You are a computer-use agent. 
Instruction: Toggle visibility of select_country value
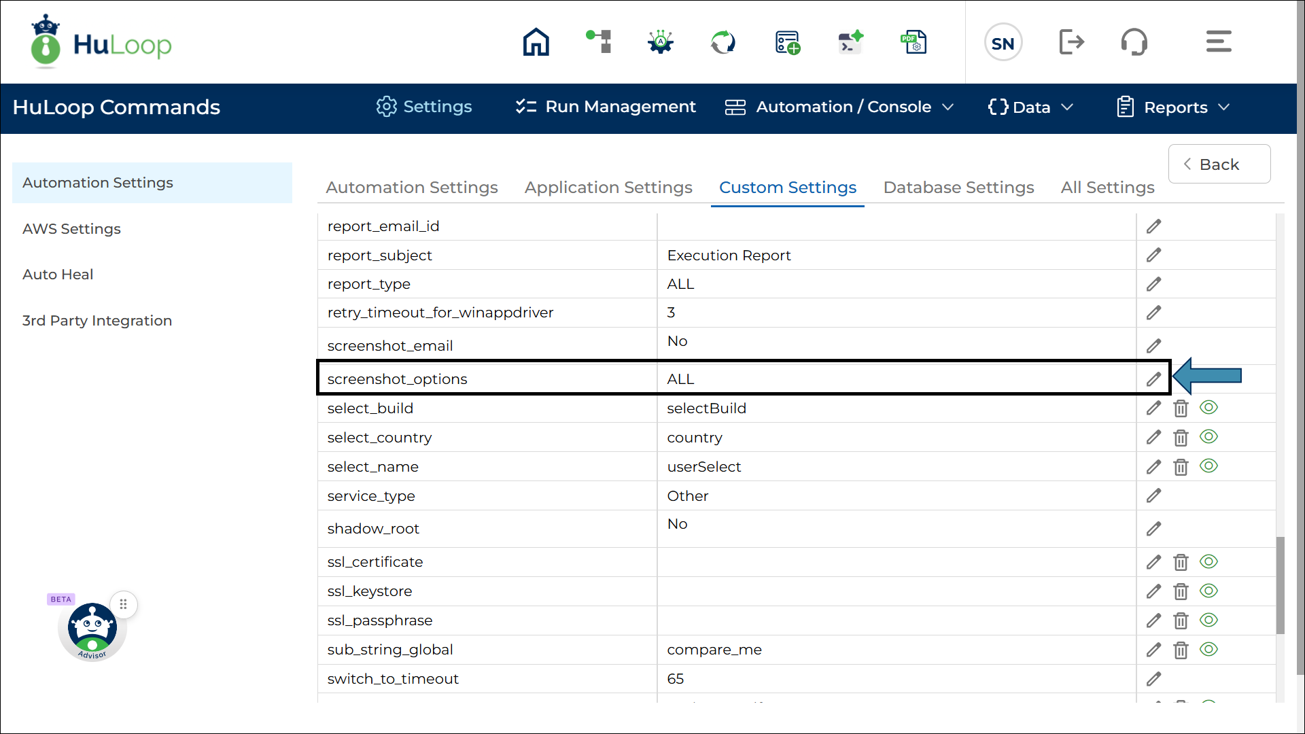click(1208, 437)
